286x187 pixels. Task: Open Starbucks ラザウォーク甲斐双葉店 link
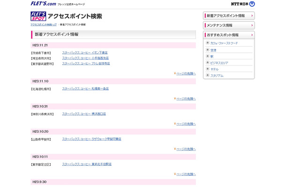pos(91,139)
